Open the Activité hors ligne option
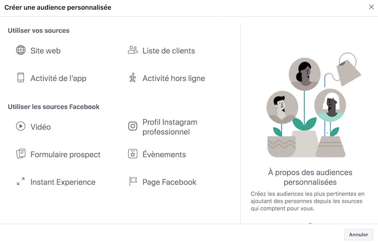The height and width of the screenshot is (242, 378). click(x=174, y=79)
